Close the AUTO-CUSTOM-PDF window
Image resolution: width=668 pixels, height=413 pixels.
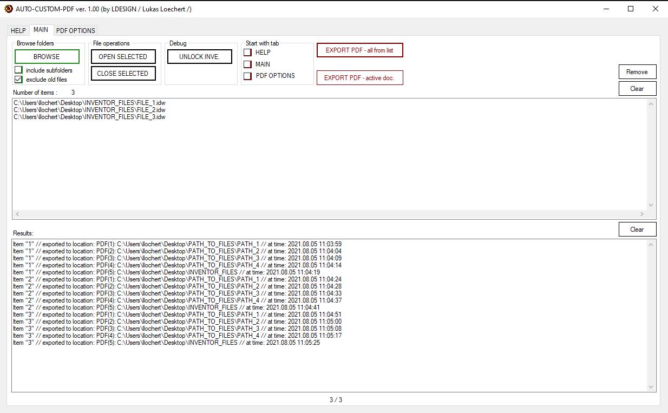pyautogui.click(x=656, y=9)
